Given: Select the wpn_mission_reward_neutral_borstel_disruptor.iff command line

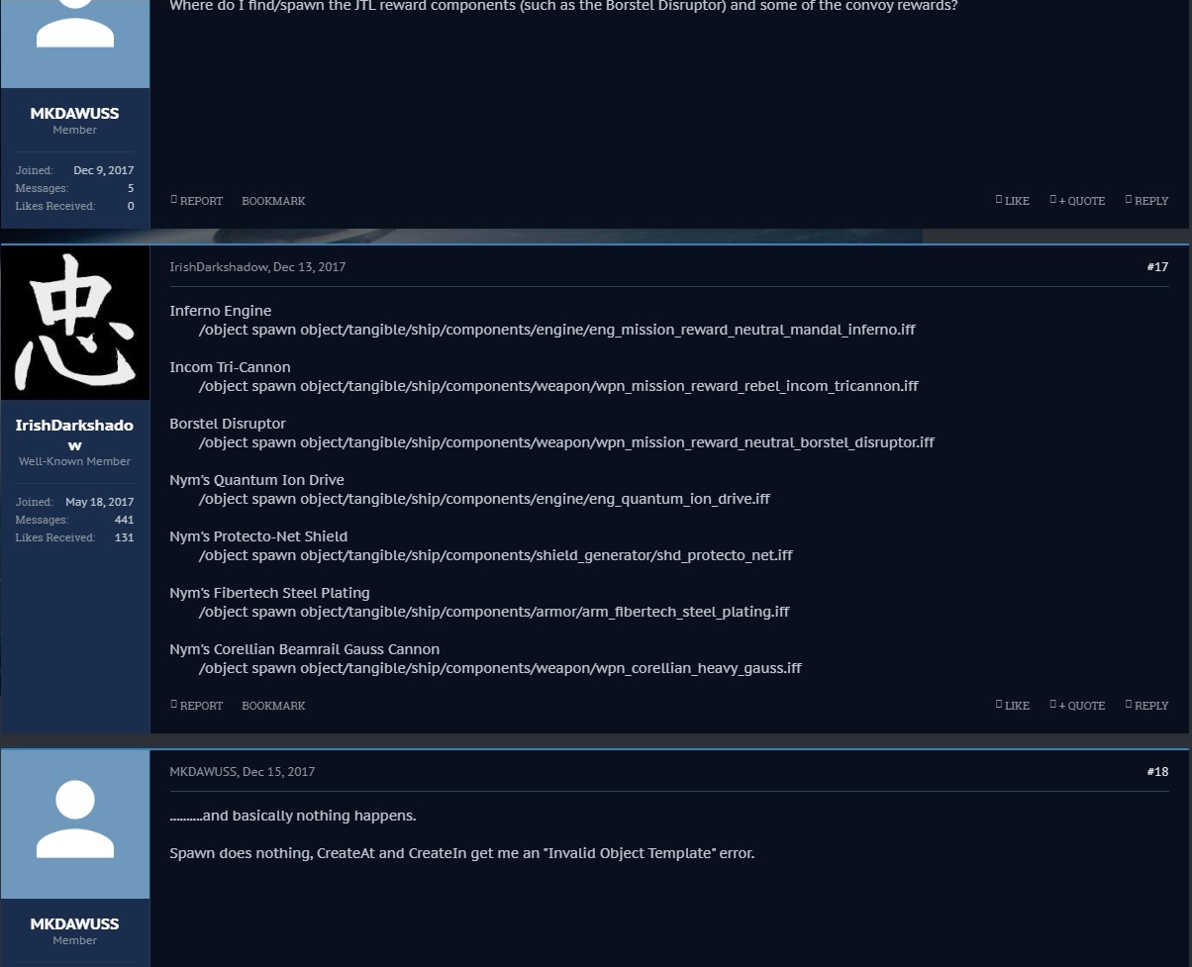Looking at the screenshot, I should (x=566, y=442).
